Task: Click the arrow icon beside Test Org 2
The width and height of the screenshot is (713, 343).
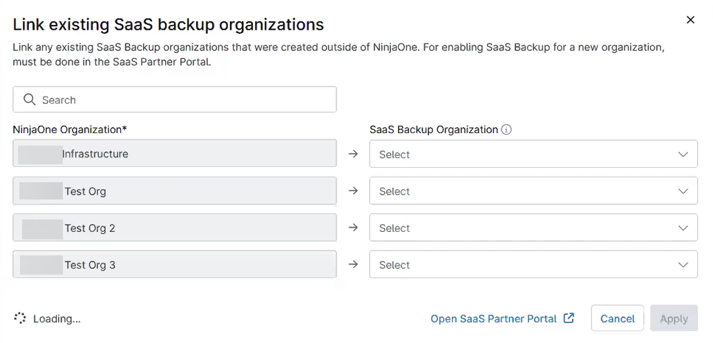Action: coord(353,228)
